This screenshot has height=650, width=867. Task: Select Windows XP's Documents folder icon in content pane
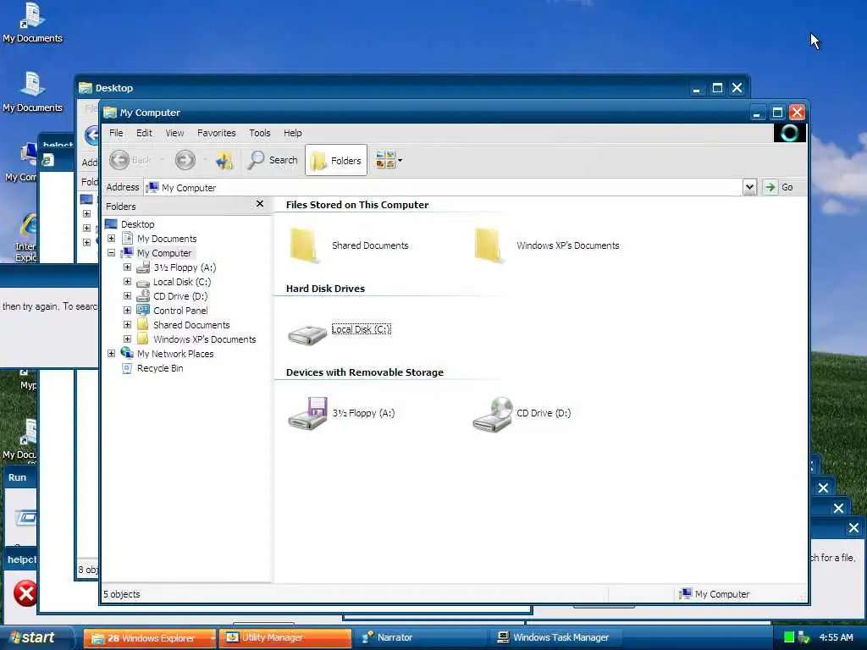pyautogui.click(x=489, y=245)
